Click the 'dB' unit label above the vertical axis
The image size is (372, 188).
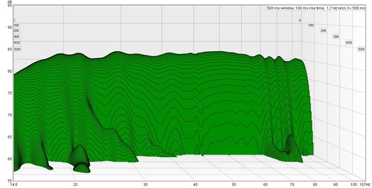(x=9, y=2)
